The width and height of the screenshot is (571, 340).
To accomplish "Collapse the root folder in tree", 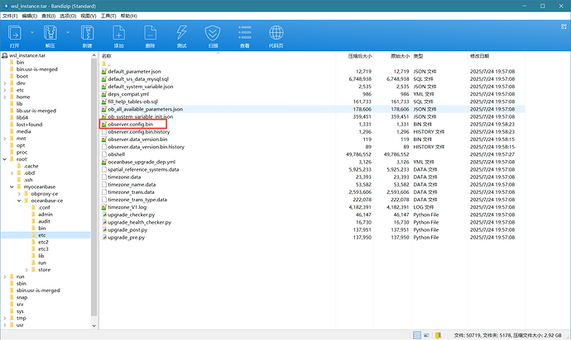I will [x=5, y=159].
